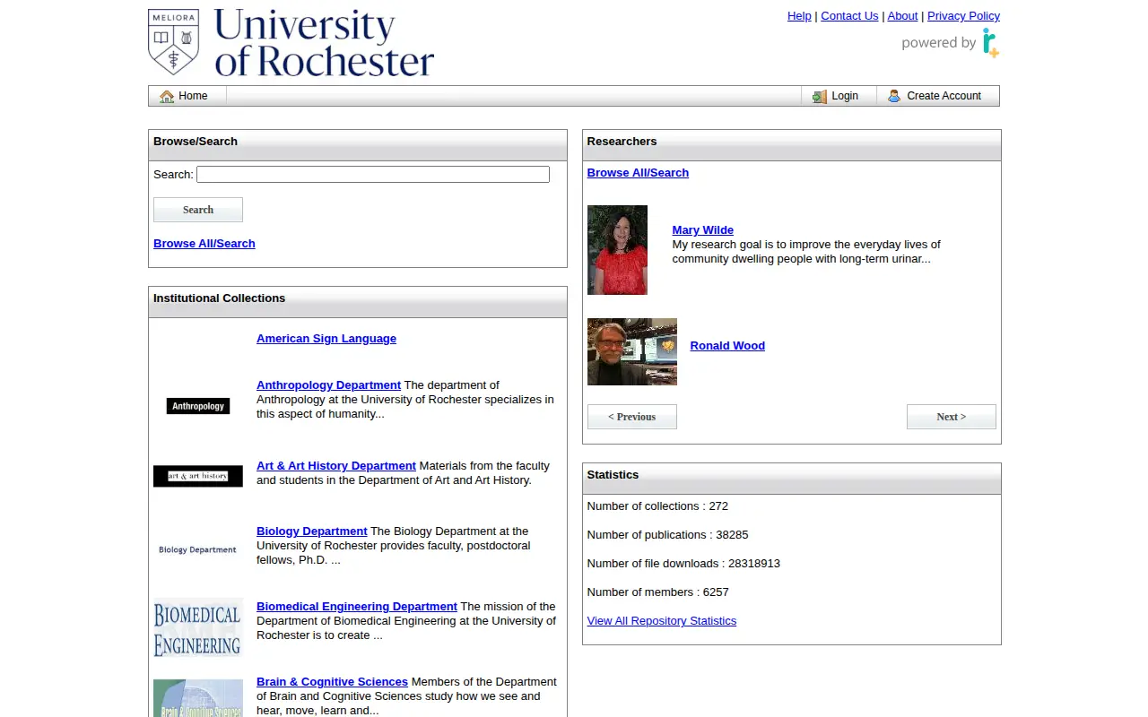Open the Create Account menu item
The width and height of the screenshot is (1148, 717).
pos(937,96)
